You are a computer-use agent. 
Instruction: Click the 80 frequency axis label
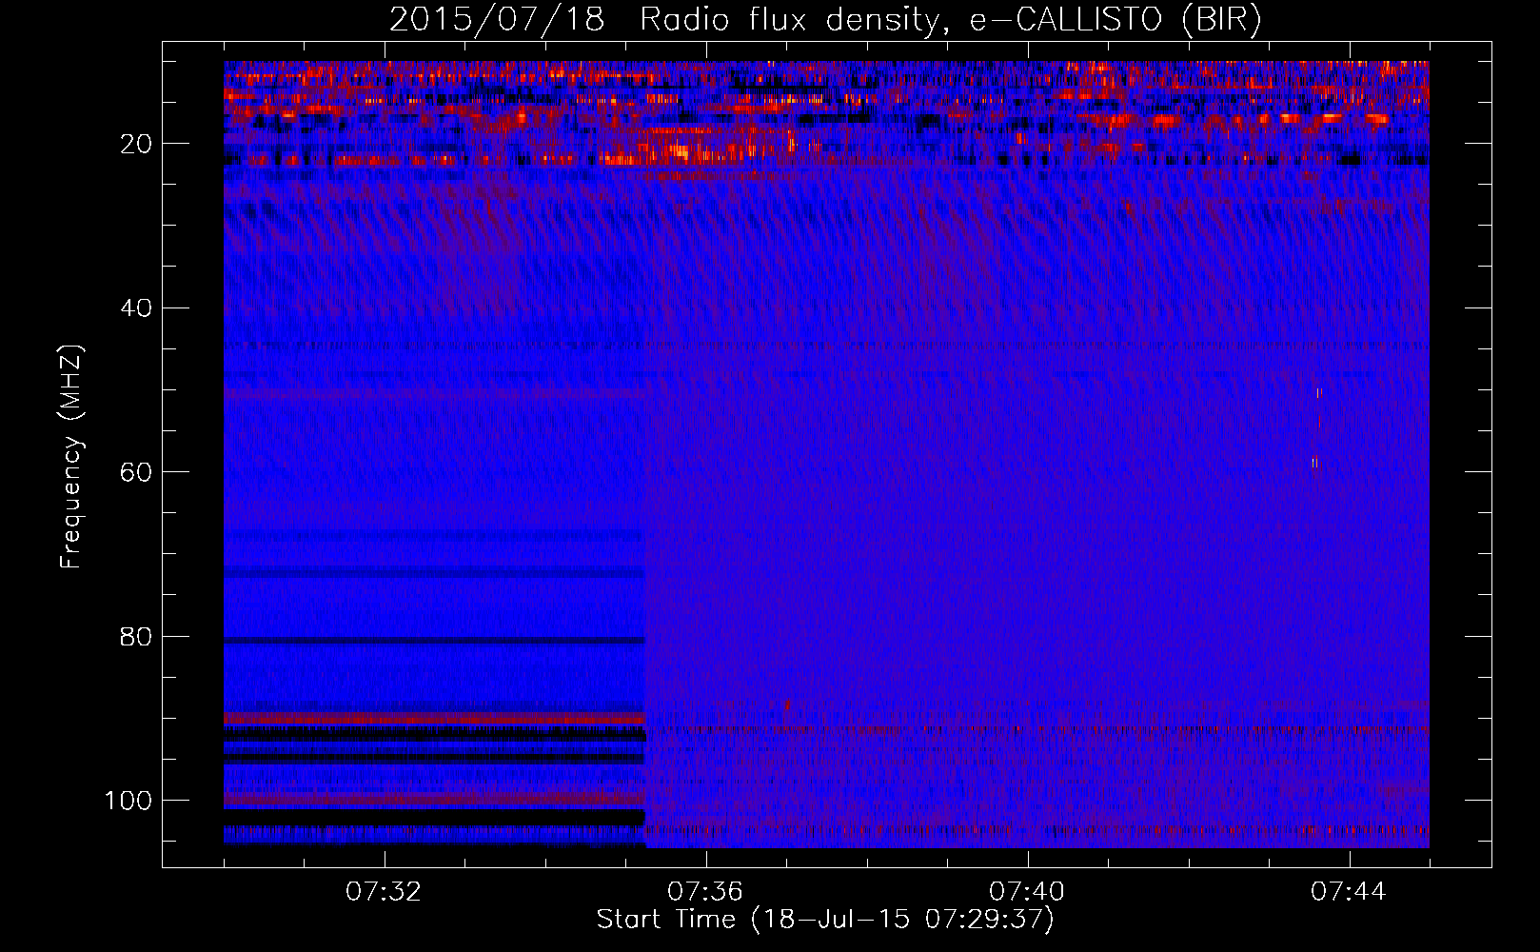137,636
